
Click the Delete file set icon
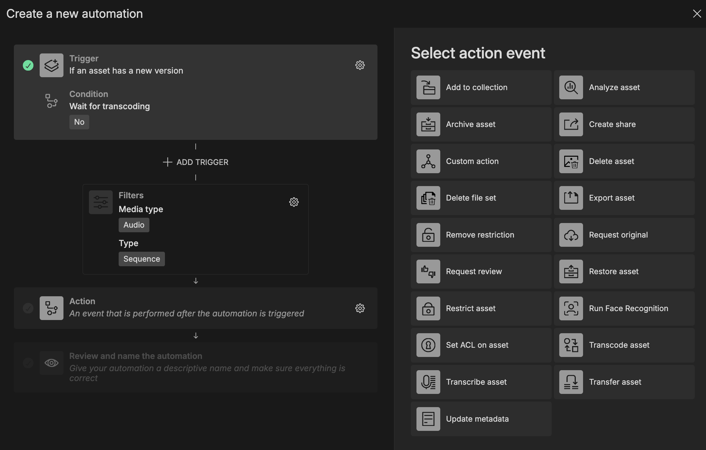click(x=428, y=198)
